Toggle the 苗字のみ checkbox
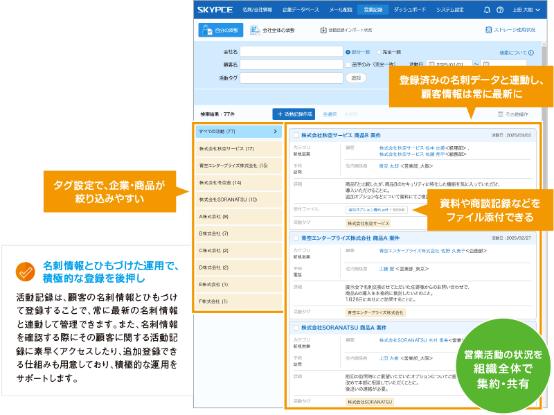This screenshot has height=415, width=554. 348,64
